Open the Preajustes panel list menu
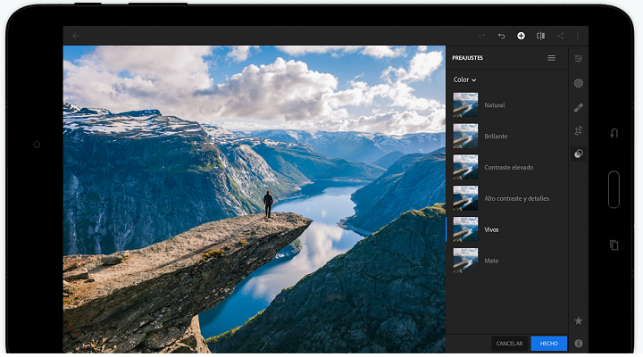Screen dimensions: 643x357 tap(552, 58)
